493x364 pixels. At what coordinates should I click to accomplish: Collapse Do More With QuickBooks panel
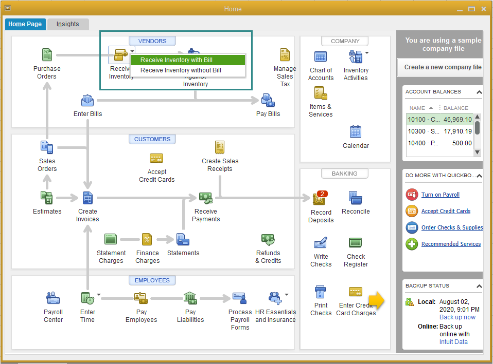point(479,176)
